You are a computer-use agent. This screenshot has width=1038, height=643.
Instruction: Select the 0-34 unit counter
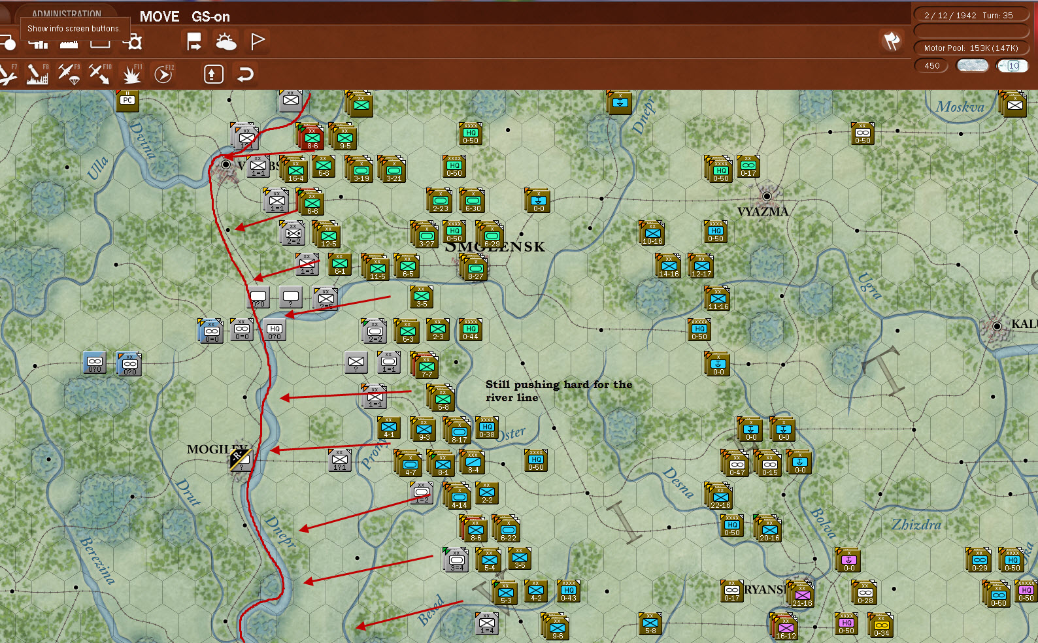pos(881,625)
